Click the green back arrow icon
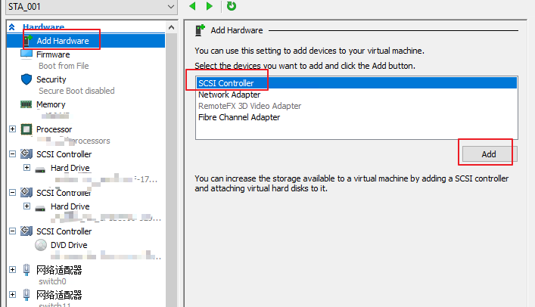The width and height of the screenshot is (535, 307). pos(192,6)
